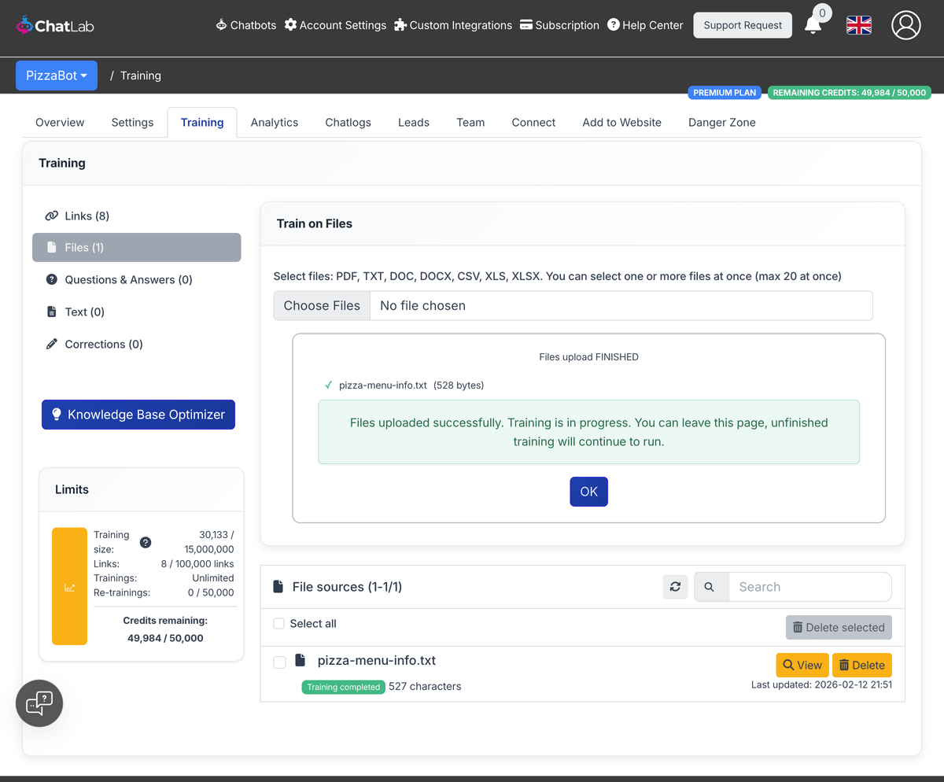Click the yellow usage chart icon in Limits
The height and width of the screenshot is (782, 944).
tap(69, 586)
